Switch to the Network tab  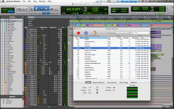[134, 82]
